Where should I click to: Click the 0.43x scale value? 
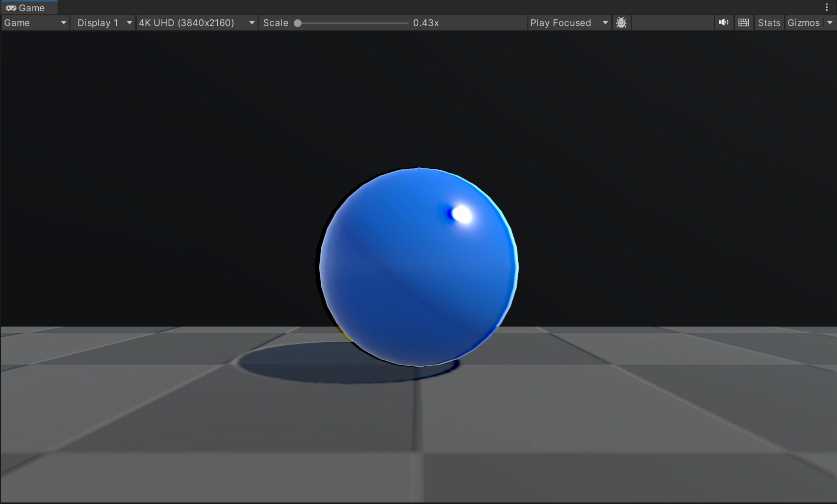pos(426,23)
